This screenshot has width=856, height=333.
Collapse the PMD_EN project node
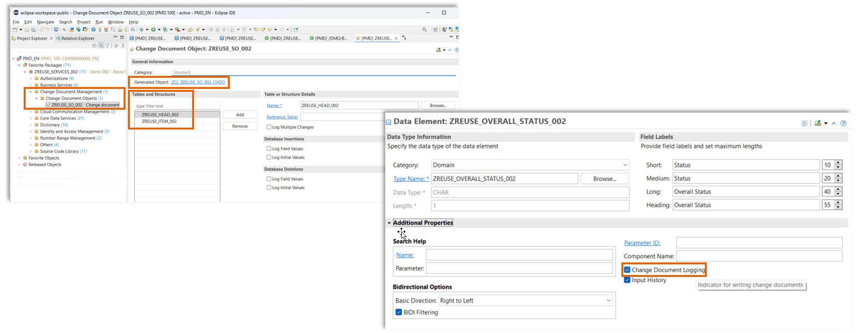pyautogui.click(x=14, y=58)
